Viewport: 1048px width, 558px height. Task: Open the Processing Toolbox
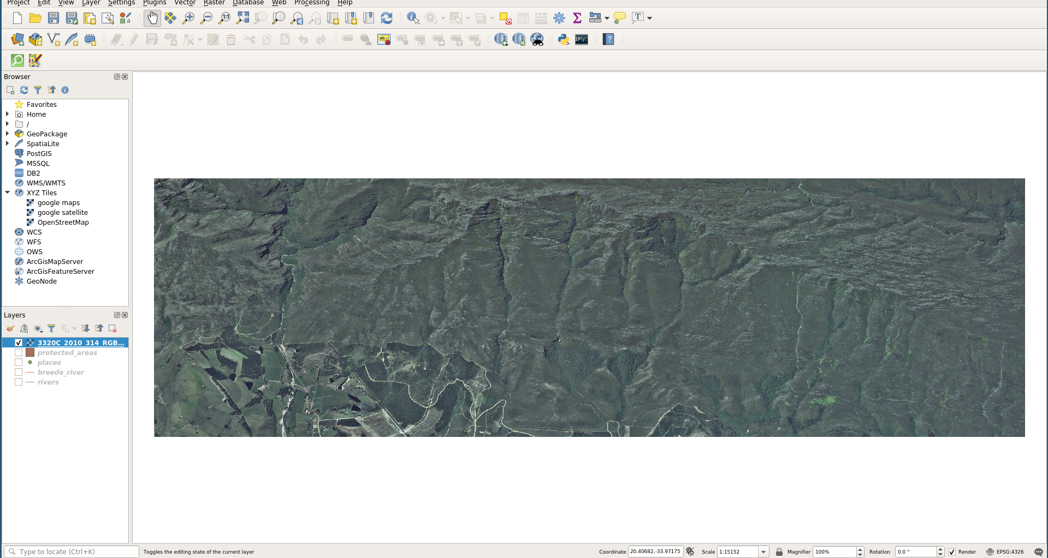coord(559,18)
